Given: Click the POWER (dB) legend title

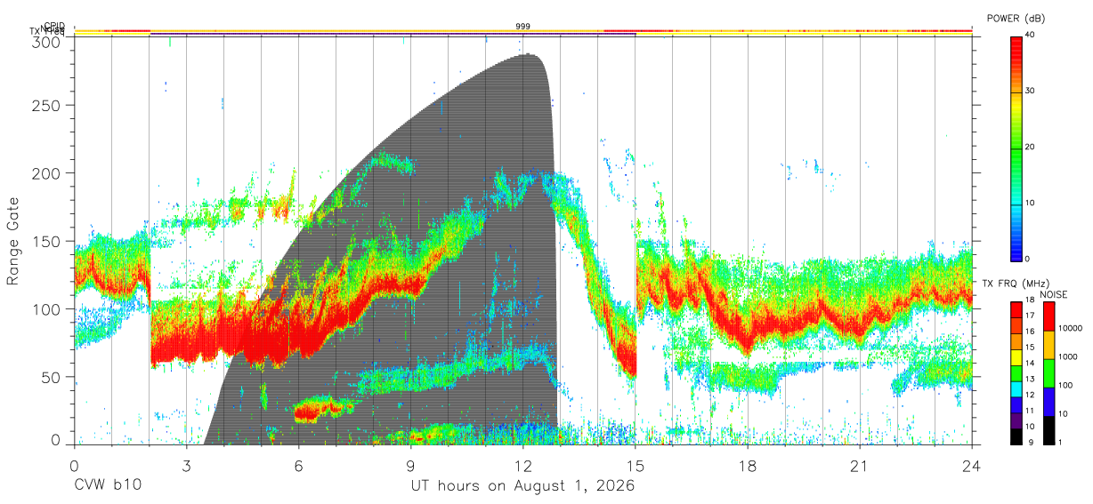Looking at the screenshot, I should click(x=1016, y=19).
